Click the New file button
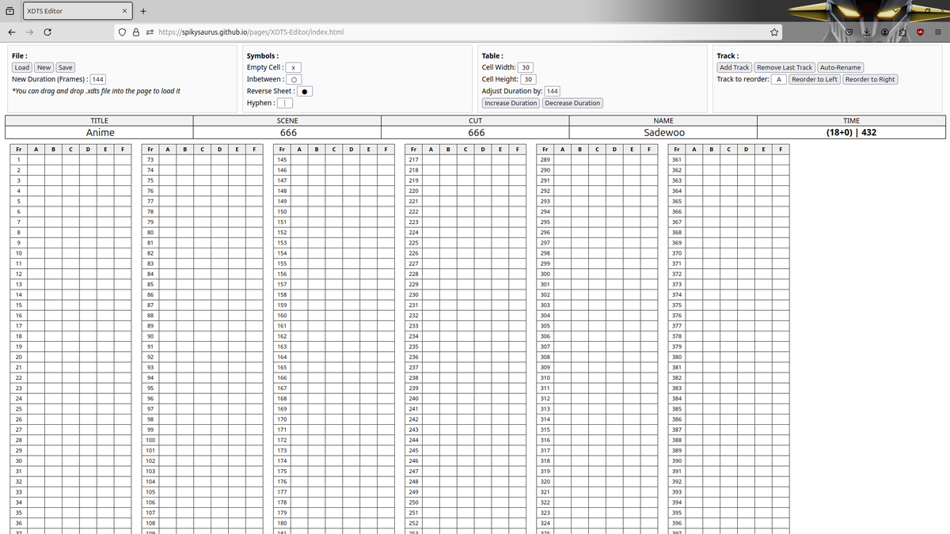Viewport: 950px width, 534px height. (x=44, y=67)
